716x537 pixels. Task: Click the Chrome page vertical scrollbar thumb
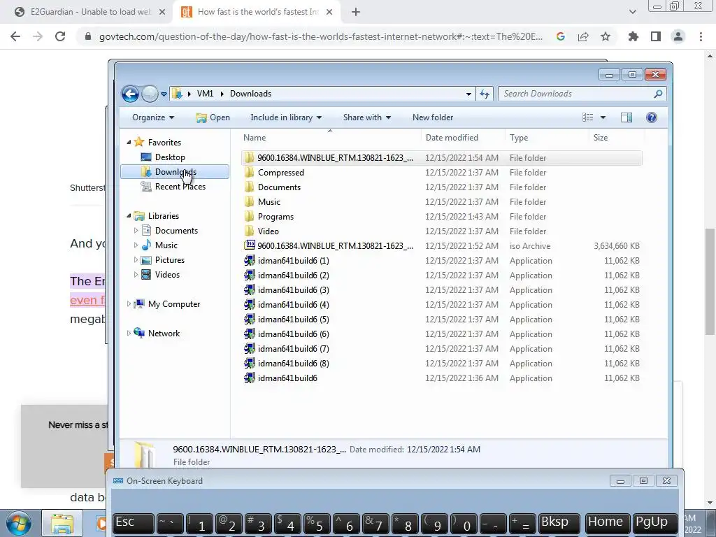point(710,281)
